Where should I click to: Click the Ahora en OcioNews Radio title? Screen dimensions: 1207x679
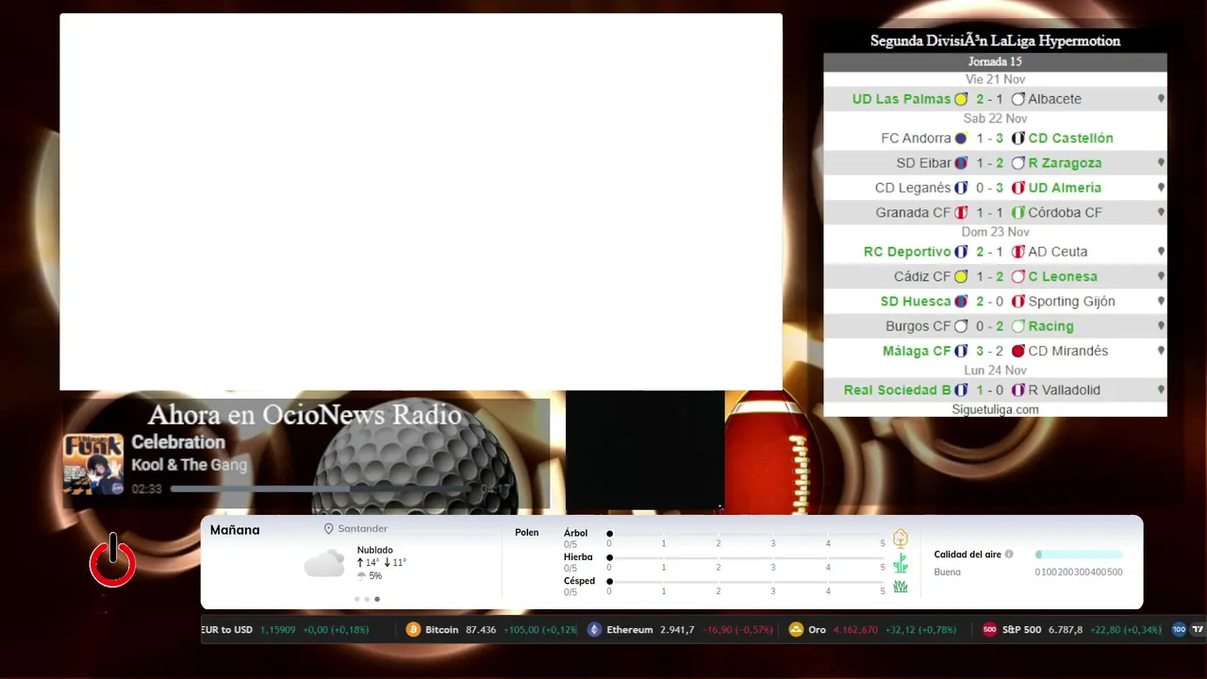click(305, 415)
